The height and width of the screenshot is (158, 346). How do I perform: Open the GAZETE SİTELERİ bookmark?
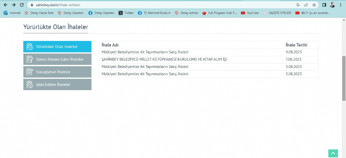tap(277, 13)
